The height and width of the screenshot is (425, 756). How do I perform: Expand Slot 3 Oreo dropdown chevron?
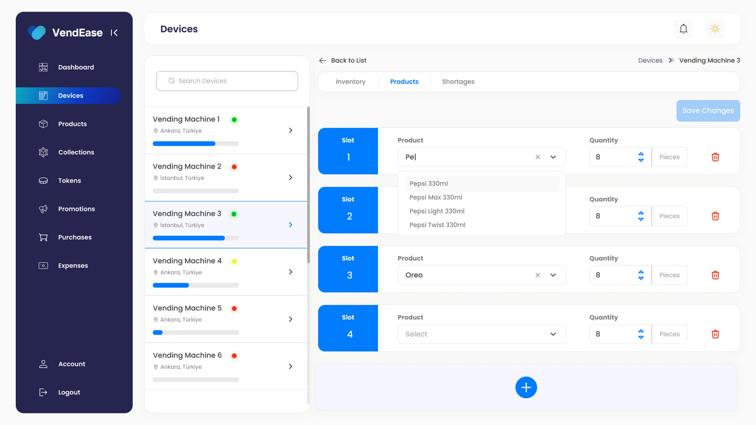pos(553,275)
